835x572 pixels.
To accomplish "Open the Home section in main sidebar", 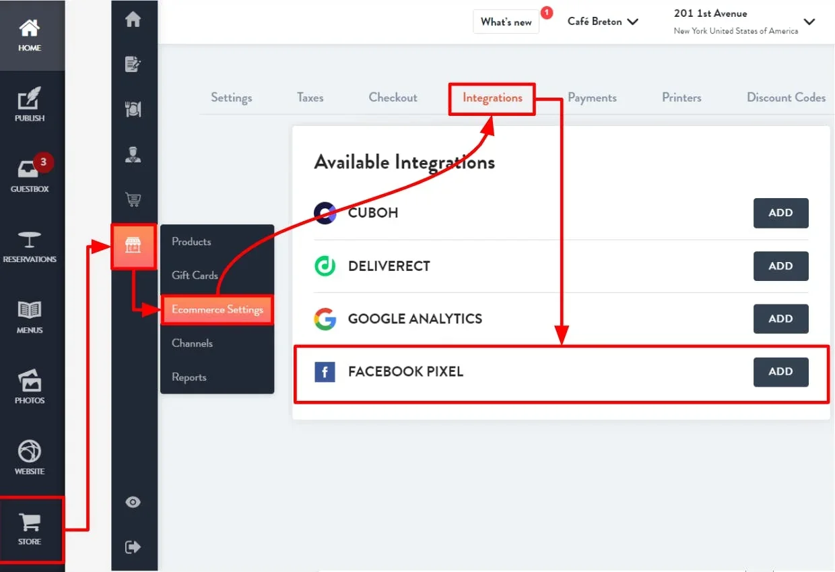I will pos(30,35).
